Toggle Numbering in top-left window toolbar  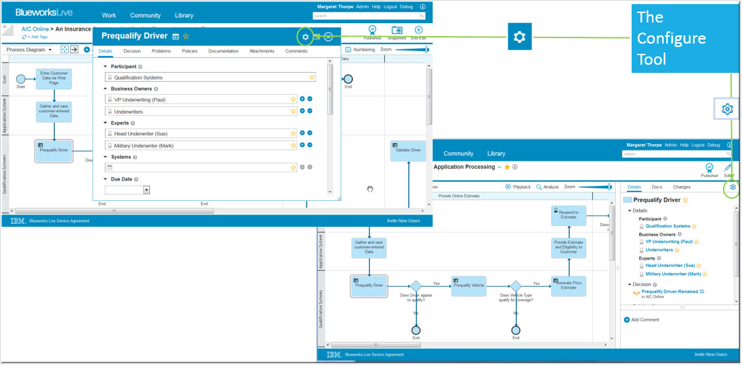pos(360,49)
